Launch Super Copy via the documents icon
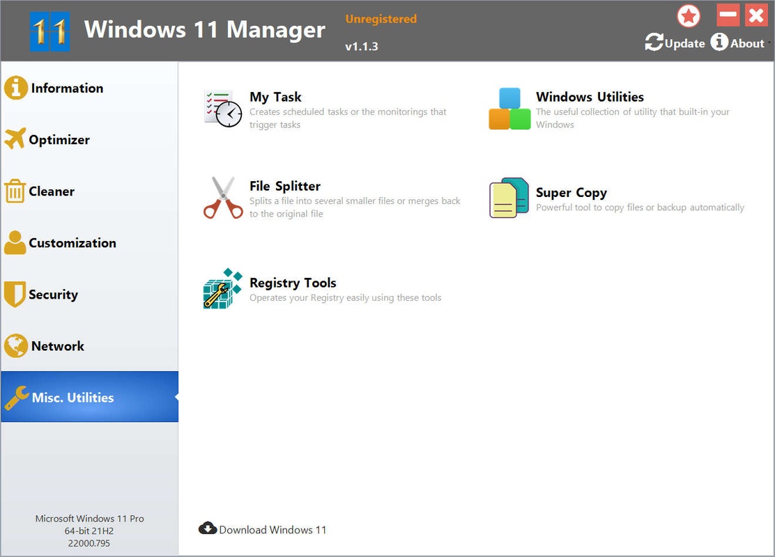 509,198
